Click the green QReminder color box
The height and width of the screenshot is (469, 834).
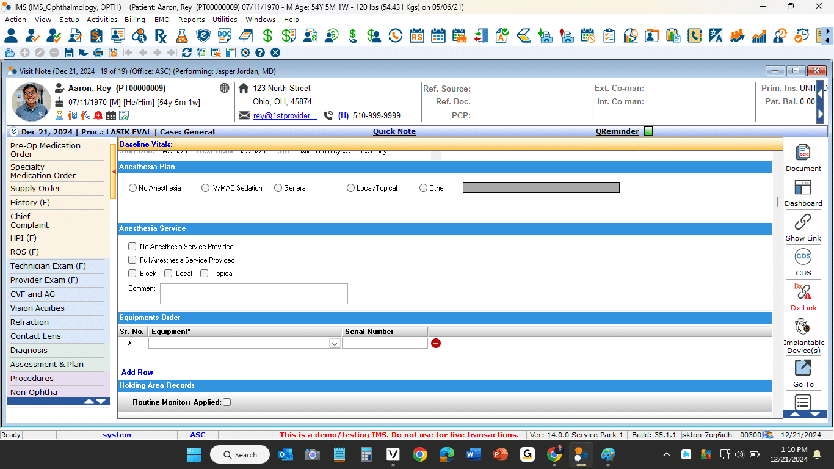[648, 131]
